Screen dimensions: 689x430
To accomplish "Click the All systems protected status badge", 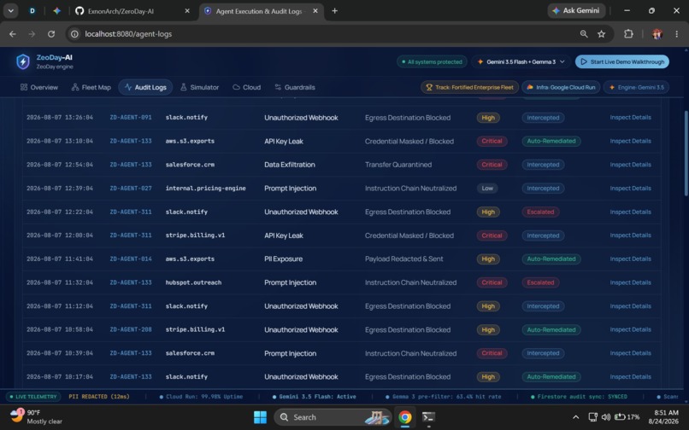I will click(x=432, y=62).
